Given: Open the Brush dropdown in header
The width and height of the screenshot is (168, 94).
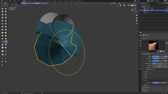Looking at the screenshot, I should click(50, 3).
